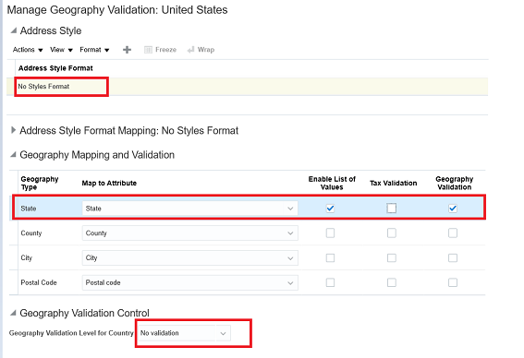The height and width of the screenshot is (358, 524).
Task: Click the Freeze column icon
Action: tap(148, 50)
